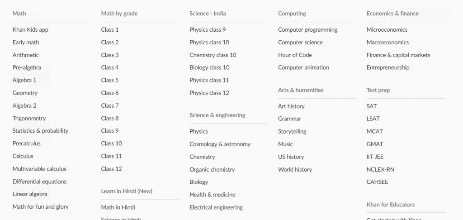
Task: Select Class 12 math grade
Action: (x=111, y=169)
